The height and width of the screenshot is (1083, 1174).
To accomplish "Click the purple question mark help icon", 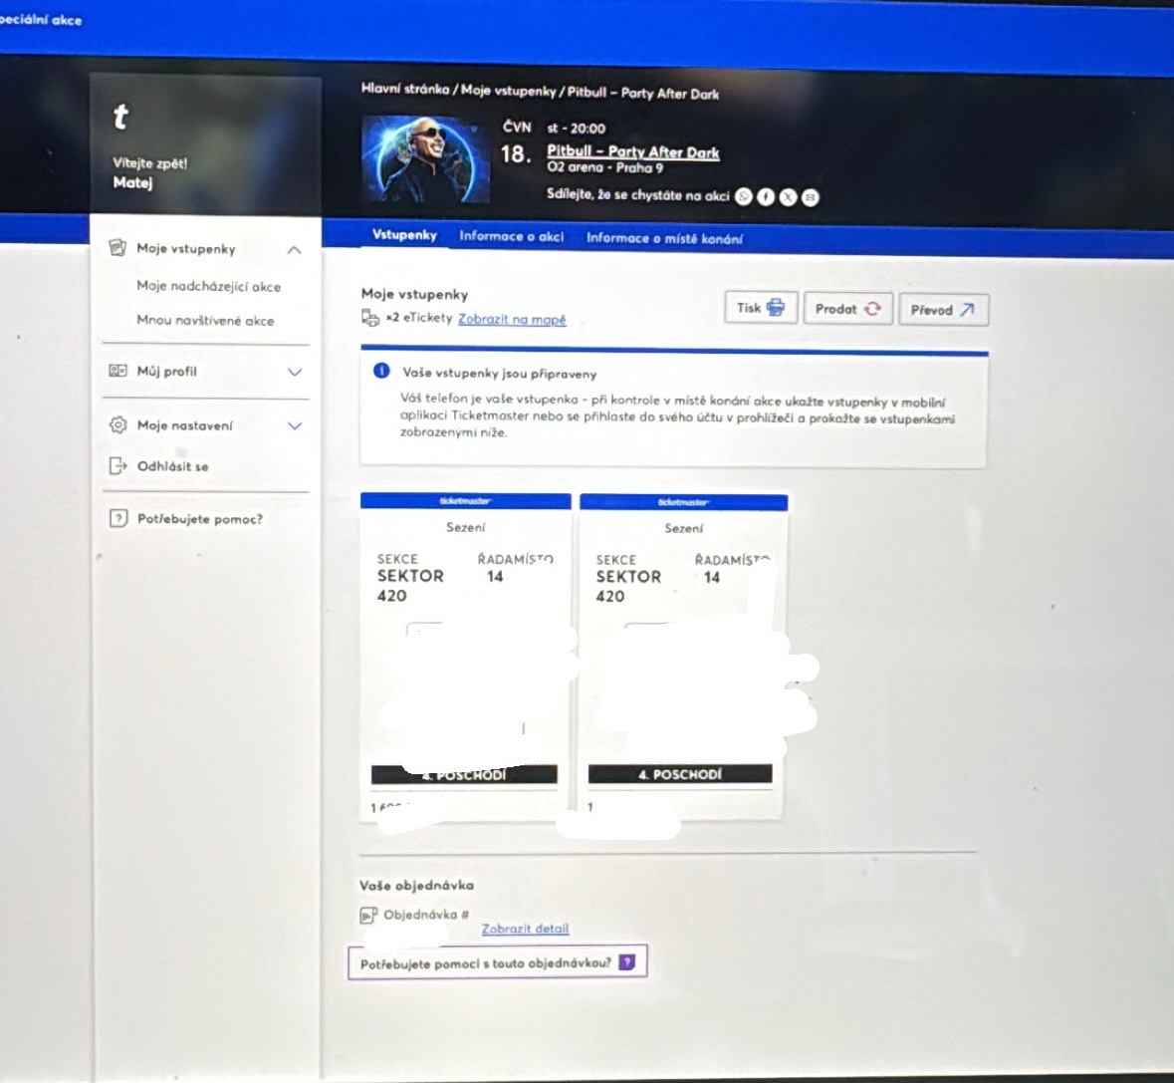I will point(626,962).
